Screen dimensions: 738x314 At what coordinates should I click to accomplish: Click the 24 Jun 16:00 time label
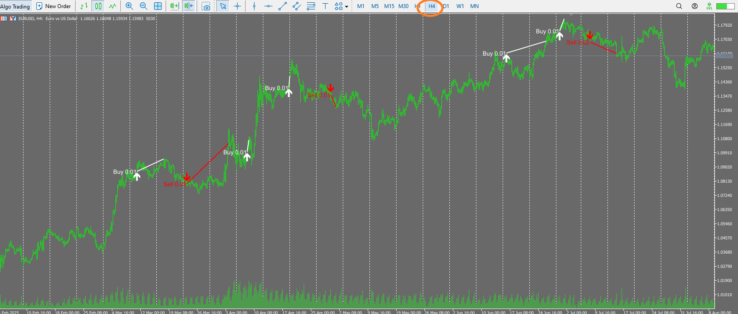(x=550, y=312)
